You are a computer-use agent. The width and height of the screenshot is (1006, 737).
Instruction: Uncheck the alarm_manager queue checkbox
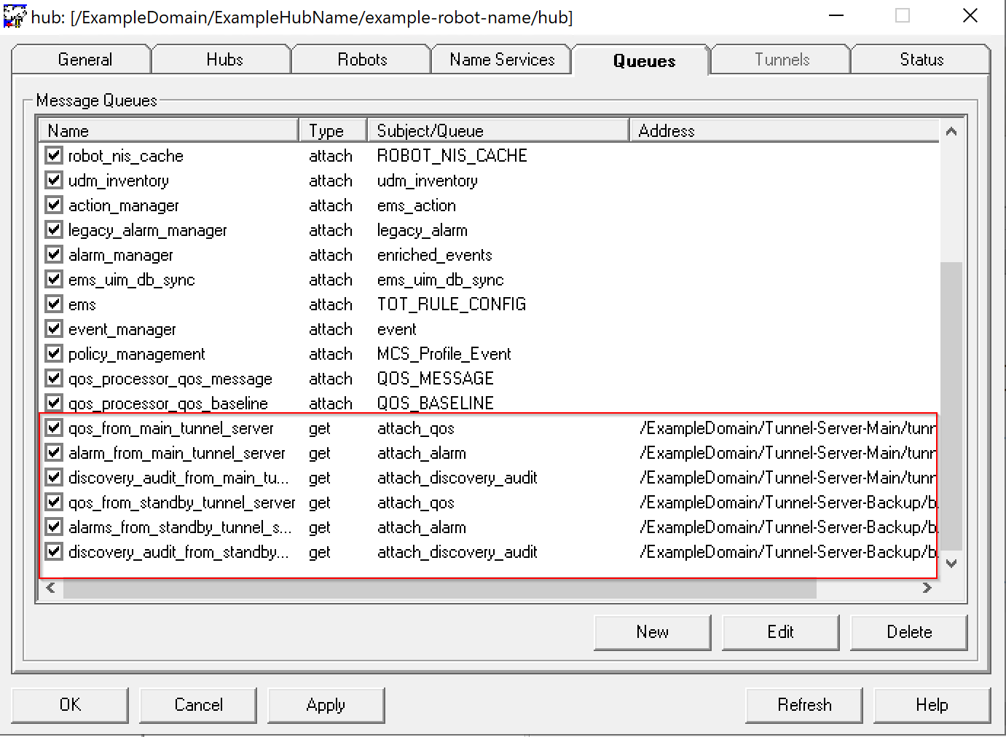click(54, 253)
